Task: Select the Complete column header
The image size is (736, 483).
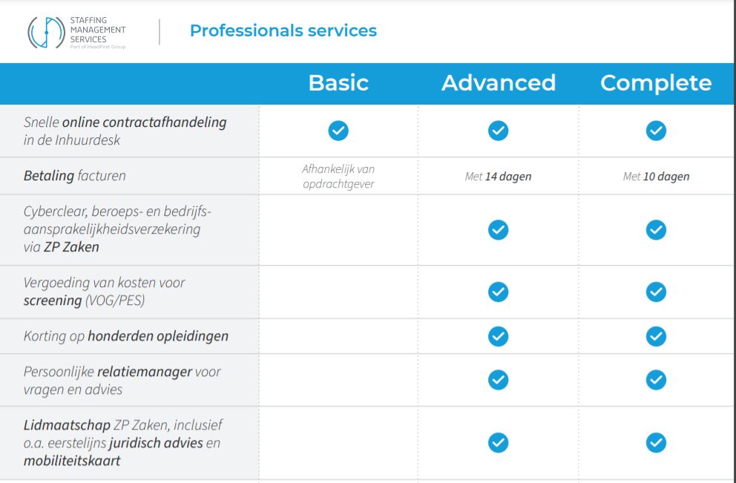Action: click(656, 84)
